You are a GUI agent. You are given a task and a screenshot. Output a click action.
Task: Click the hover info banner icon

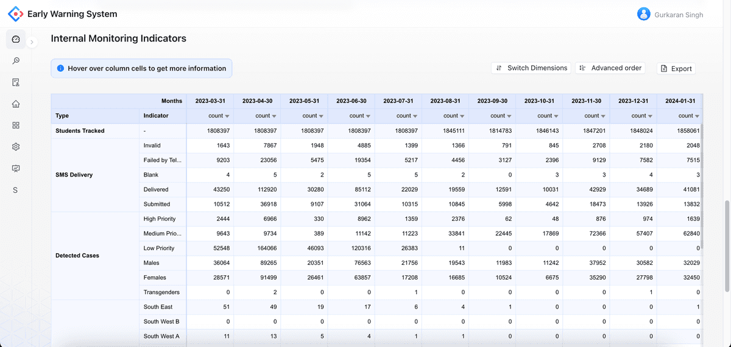[x=60, y=69]
